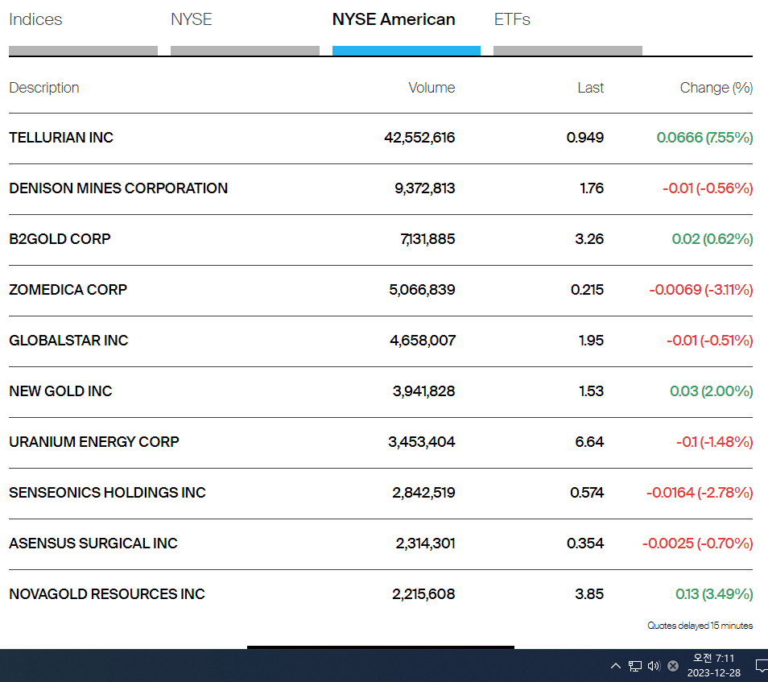This screenshot has height=682, width=768.
Task: Click the Description column header
Action: point(44,88)
